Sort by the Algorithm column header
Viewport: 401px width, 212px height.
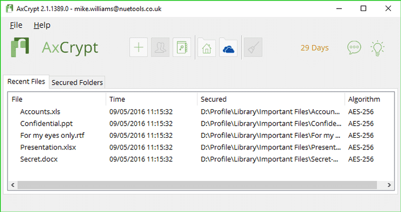[364, 99]
